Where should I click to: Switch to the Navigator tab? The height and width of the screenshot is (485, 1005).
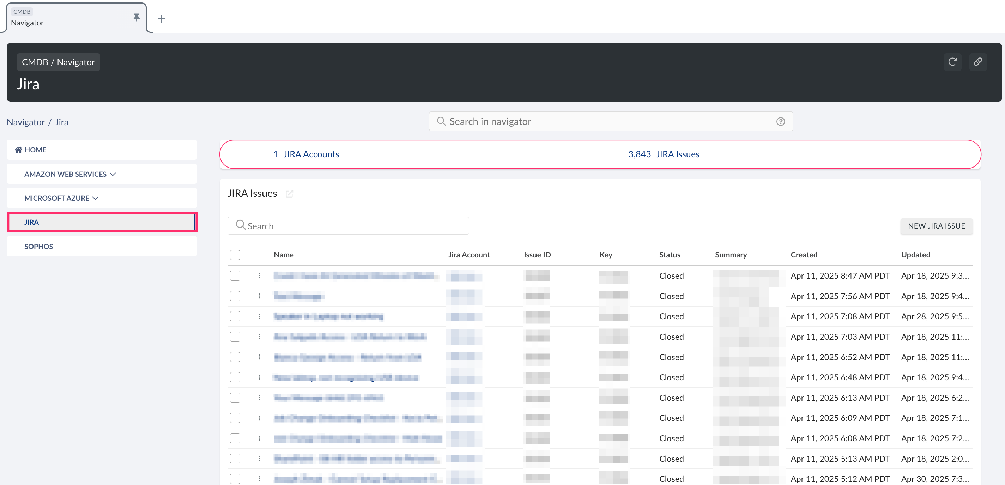59,23
